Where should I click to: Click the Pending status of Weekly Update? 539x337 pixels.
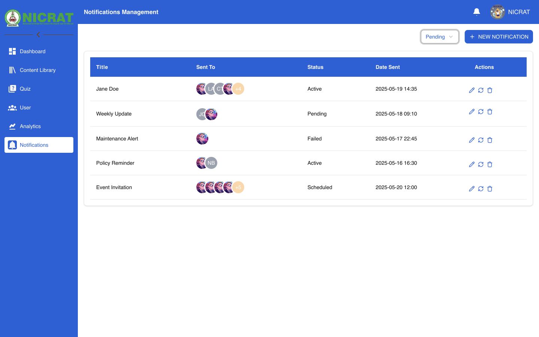317,114
